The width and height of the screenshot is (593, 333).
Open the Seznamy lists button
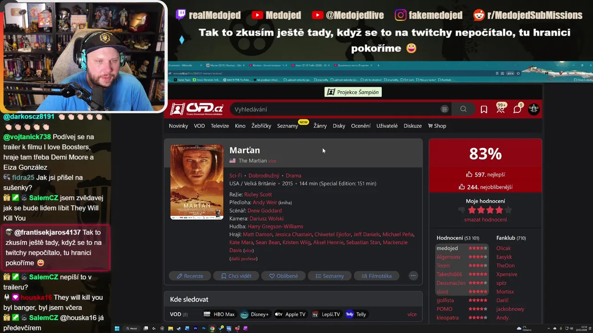[329, 276]
